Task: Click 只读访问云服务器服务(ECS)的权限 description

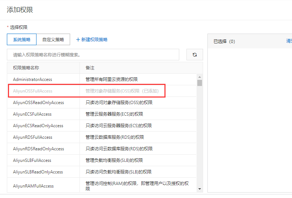Action: point(119,125)
